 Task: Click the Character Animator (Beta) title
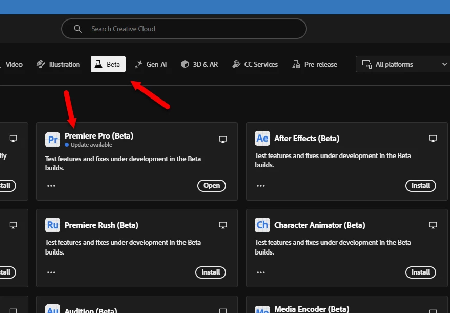(x=319, y=225)
